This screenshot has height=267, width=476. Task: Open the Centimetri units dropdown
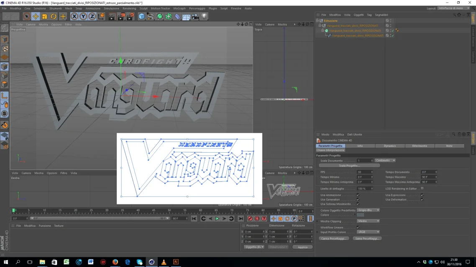coord(385,161)
